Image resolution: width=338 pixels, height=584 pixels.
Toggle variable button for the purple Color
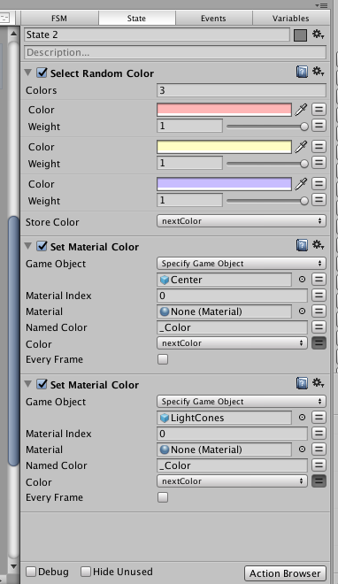(x=319, y=184)
